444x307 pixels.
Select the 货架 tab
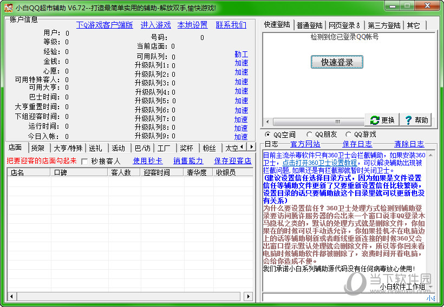38,148
